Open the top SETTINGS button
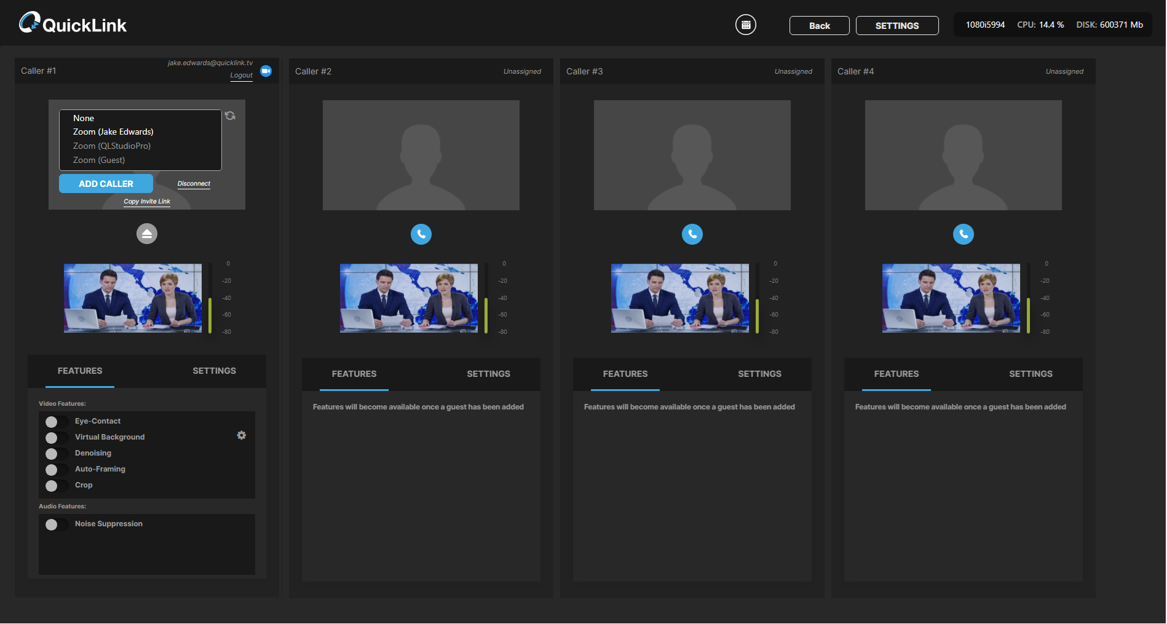Screen dimensions: 1167x624 point(897,25)
